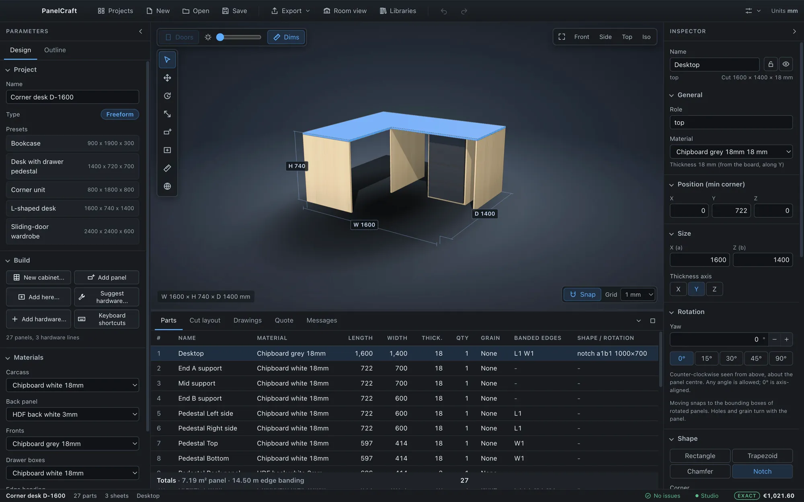Open the Grid 1 mm dropdown

coord(638,295)
